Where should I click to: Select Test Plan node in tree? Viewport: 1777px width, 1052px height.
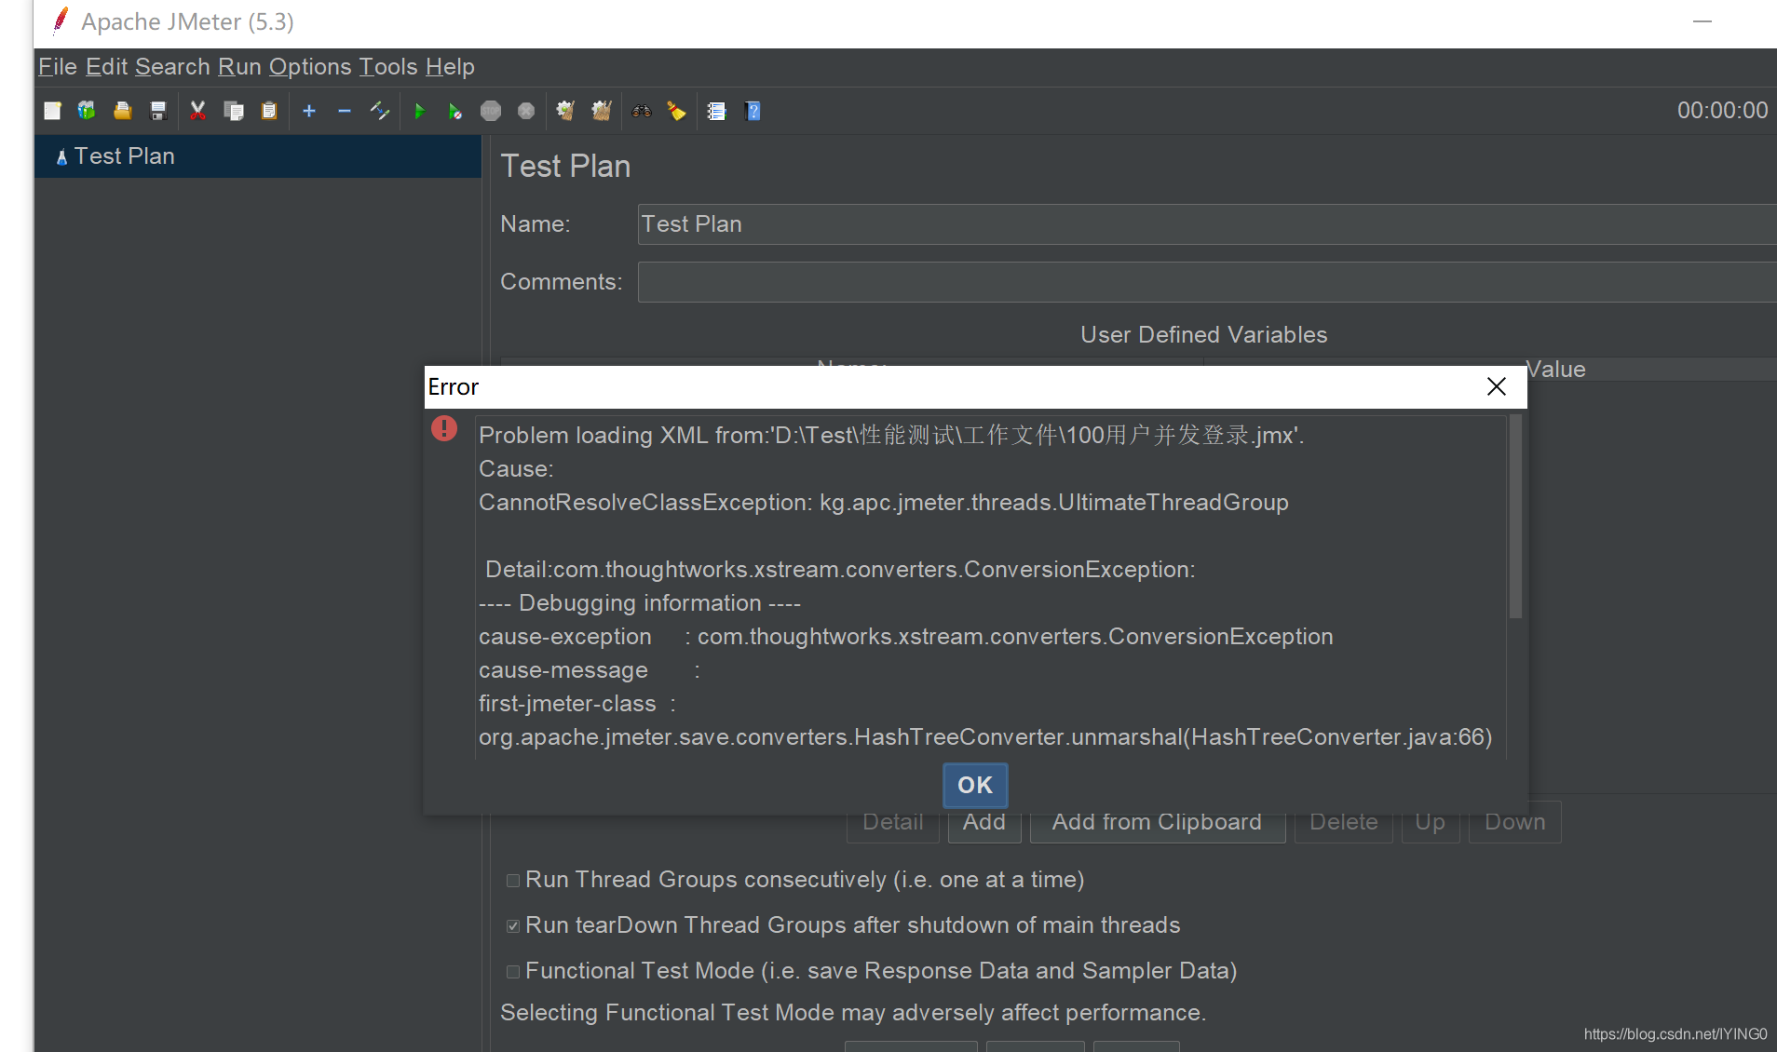point(258,156)
